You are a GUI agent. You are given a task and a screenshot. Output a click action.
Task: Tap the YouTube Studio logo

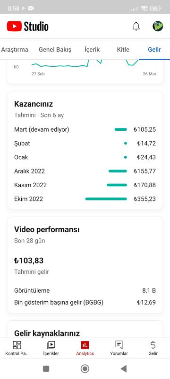(x=28, y=26)
